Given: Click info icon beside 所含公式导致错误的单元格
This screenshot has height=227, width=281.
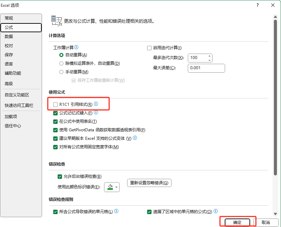Looking at the screenshot, I should 116,211.
